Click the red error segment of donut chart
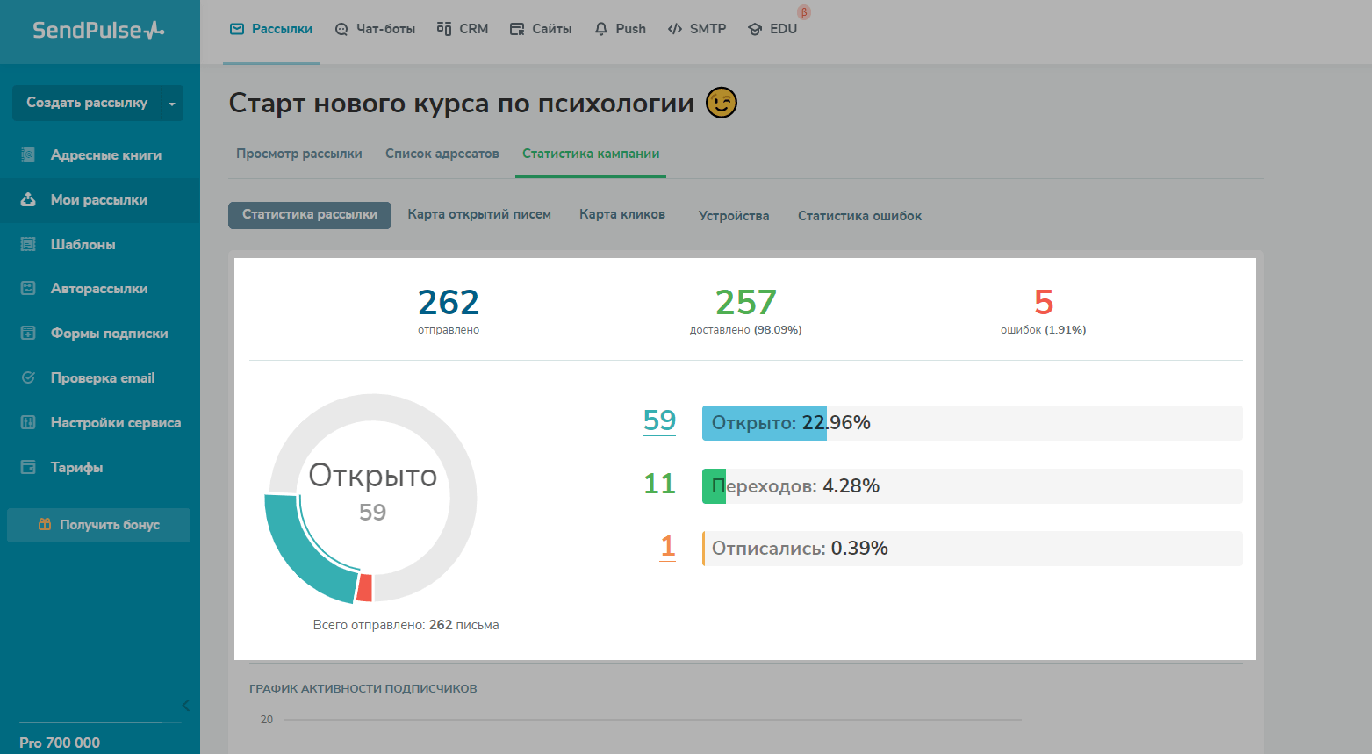 coord(364,588)
